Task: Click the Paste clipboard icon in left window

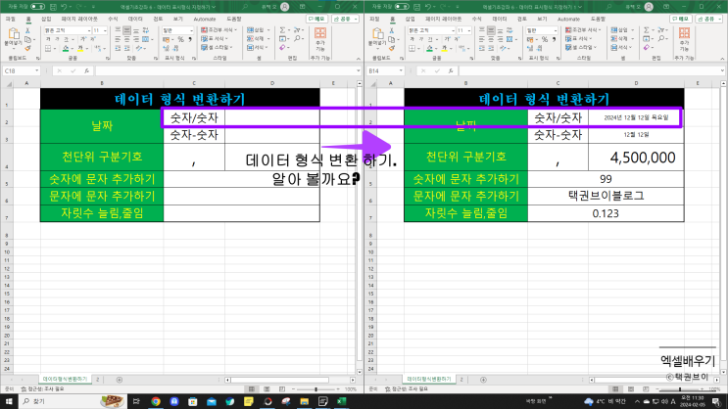Action: pos(14,34)
